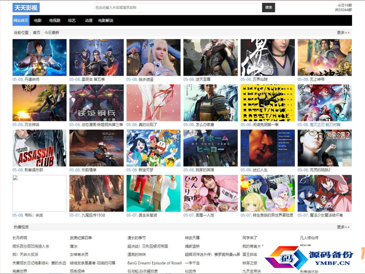The width and height of the screenshot is (365, 274).
Task: Open 薄冰 in hot videos
Action: tap(73, 246)
